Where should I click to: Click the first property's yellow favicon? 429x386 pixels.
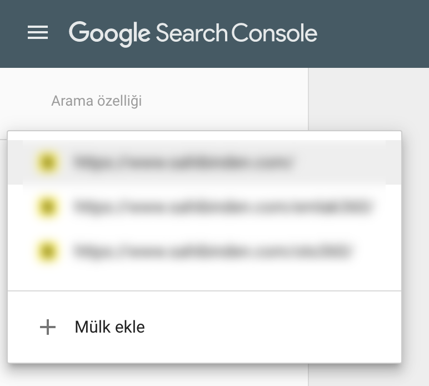pyautogui.click(x=48, y=162)
